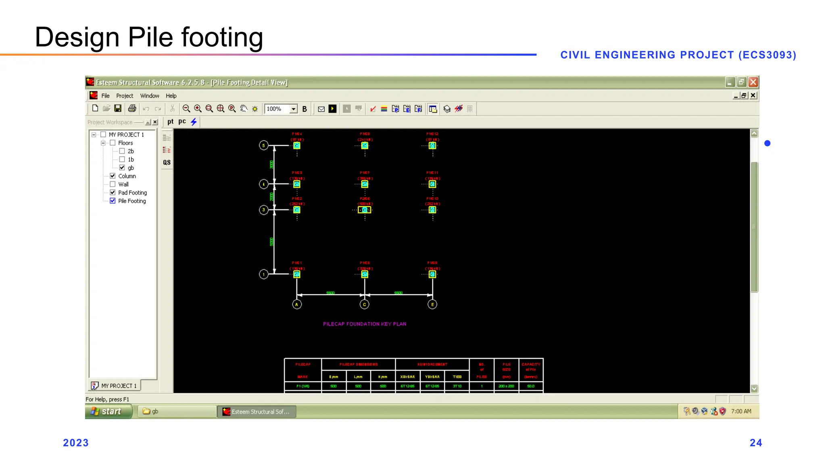Click the Print icon

132,108
